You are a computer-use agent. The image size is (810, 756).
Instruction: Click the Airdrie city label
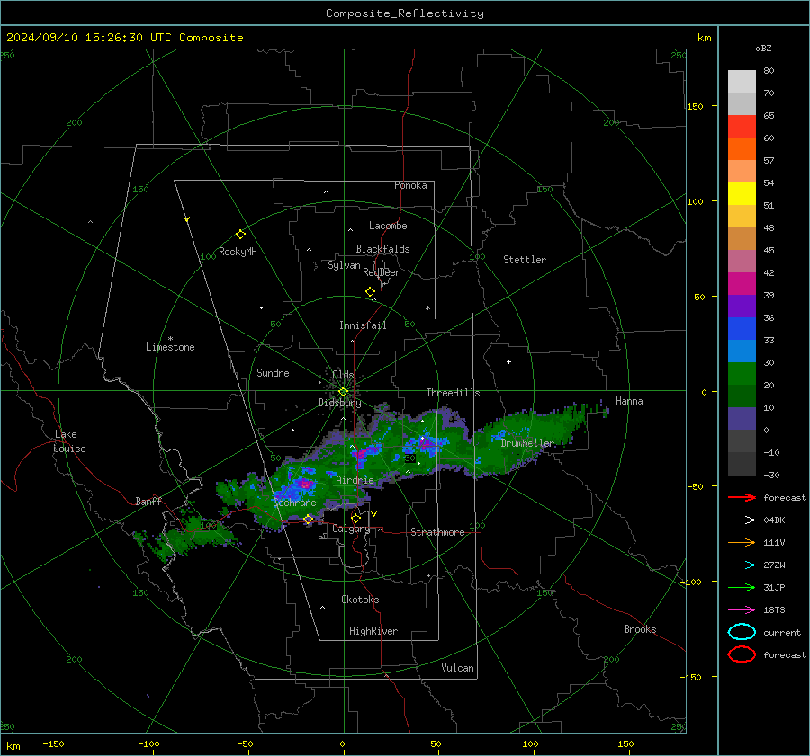coord(355,480)
